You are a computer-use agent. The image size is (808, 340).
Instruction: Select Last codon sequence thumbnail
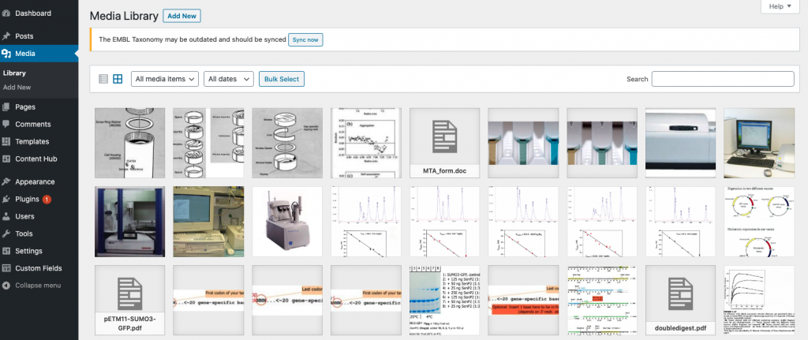(287, 301)
